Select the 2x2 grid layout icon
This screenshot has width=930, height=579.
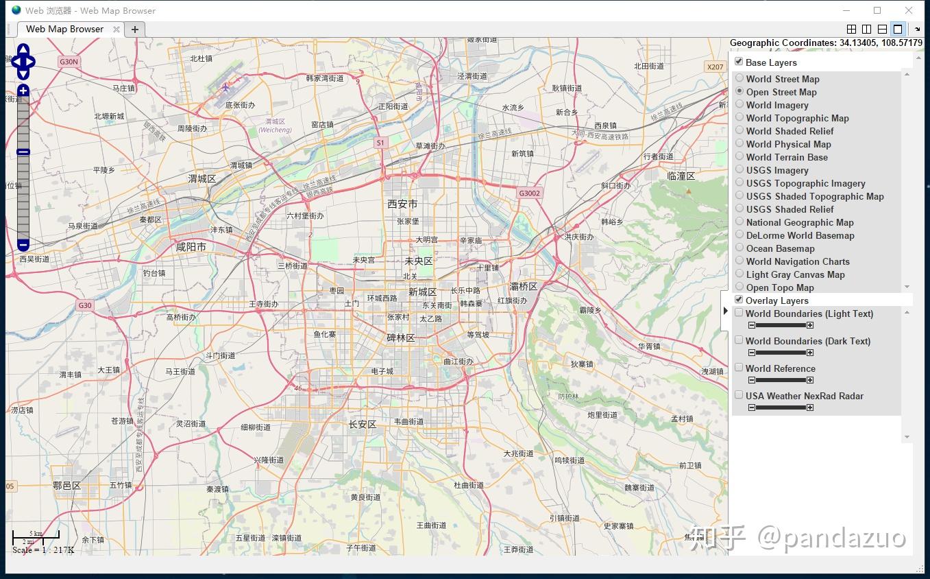coord(851,29)
